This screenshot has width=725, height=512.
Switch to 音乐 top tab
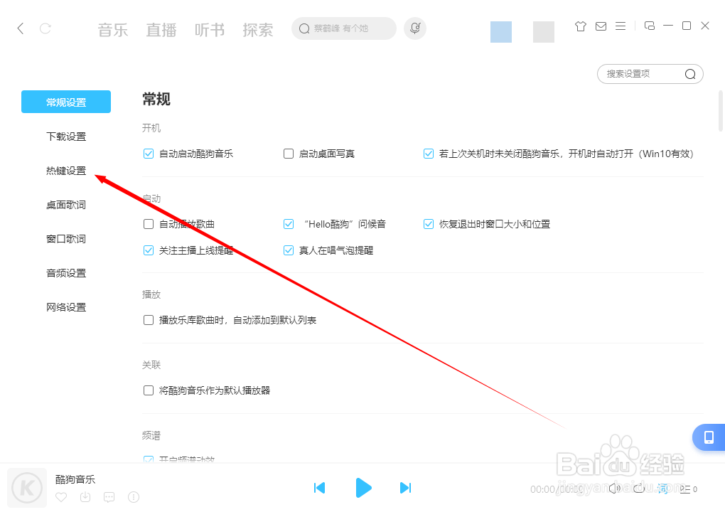(x=113, y=30)
